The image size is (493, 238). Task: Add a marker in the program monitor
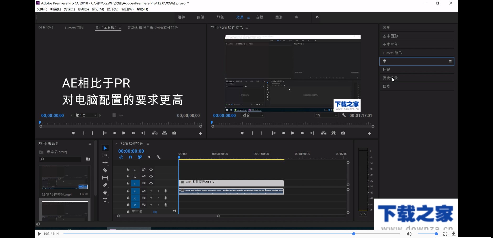pos(242,133)
